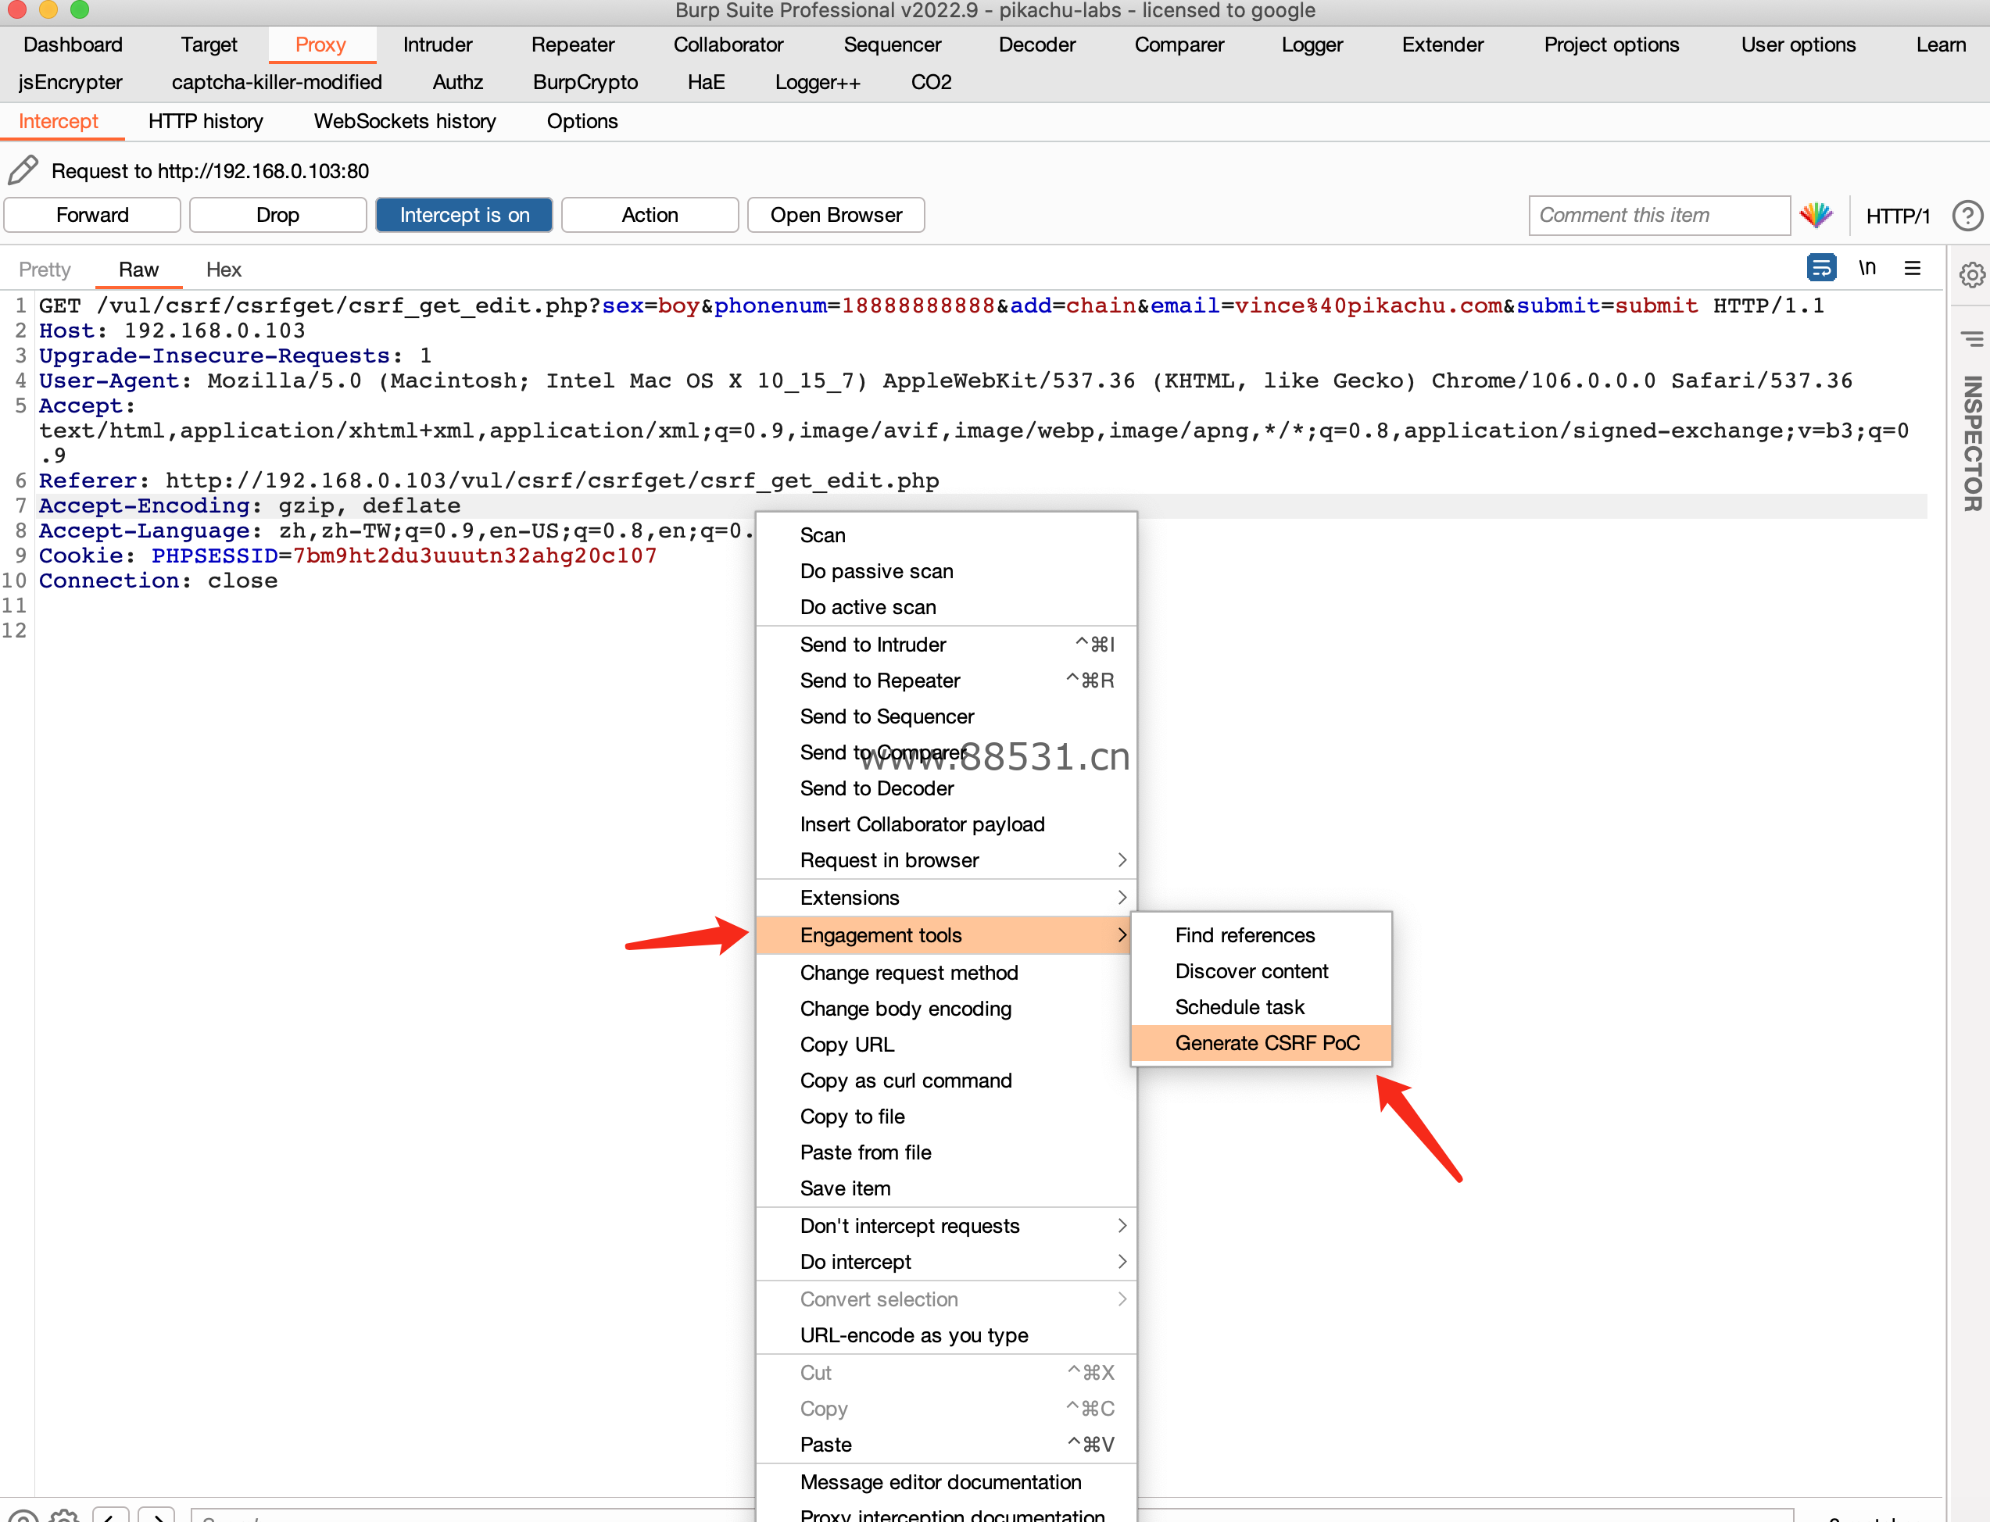Screen dimensions: 1990x1522
Task: Click the Inspector lines layout icon
Action: click(x=1972, y=339)
